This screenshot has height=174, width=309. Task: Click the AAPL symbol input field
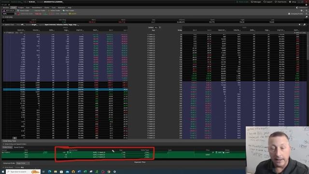[x=8, y=14]
